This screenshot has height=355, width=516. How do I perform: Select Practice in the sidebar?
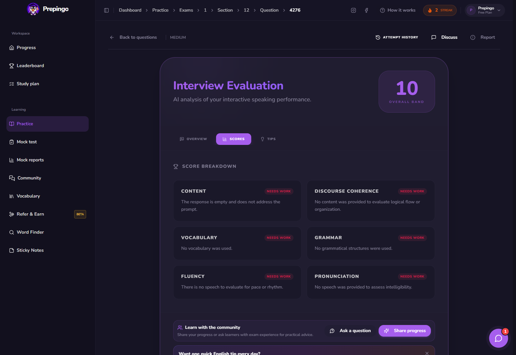click(x=47, y=124)
